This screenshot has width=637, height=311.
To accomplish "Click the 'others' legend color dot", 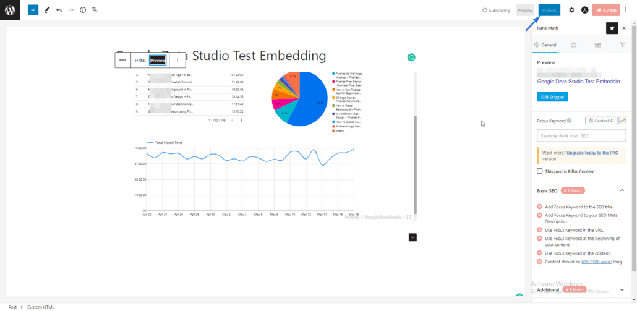I will pyautogui.click(x=333, y=131).
